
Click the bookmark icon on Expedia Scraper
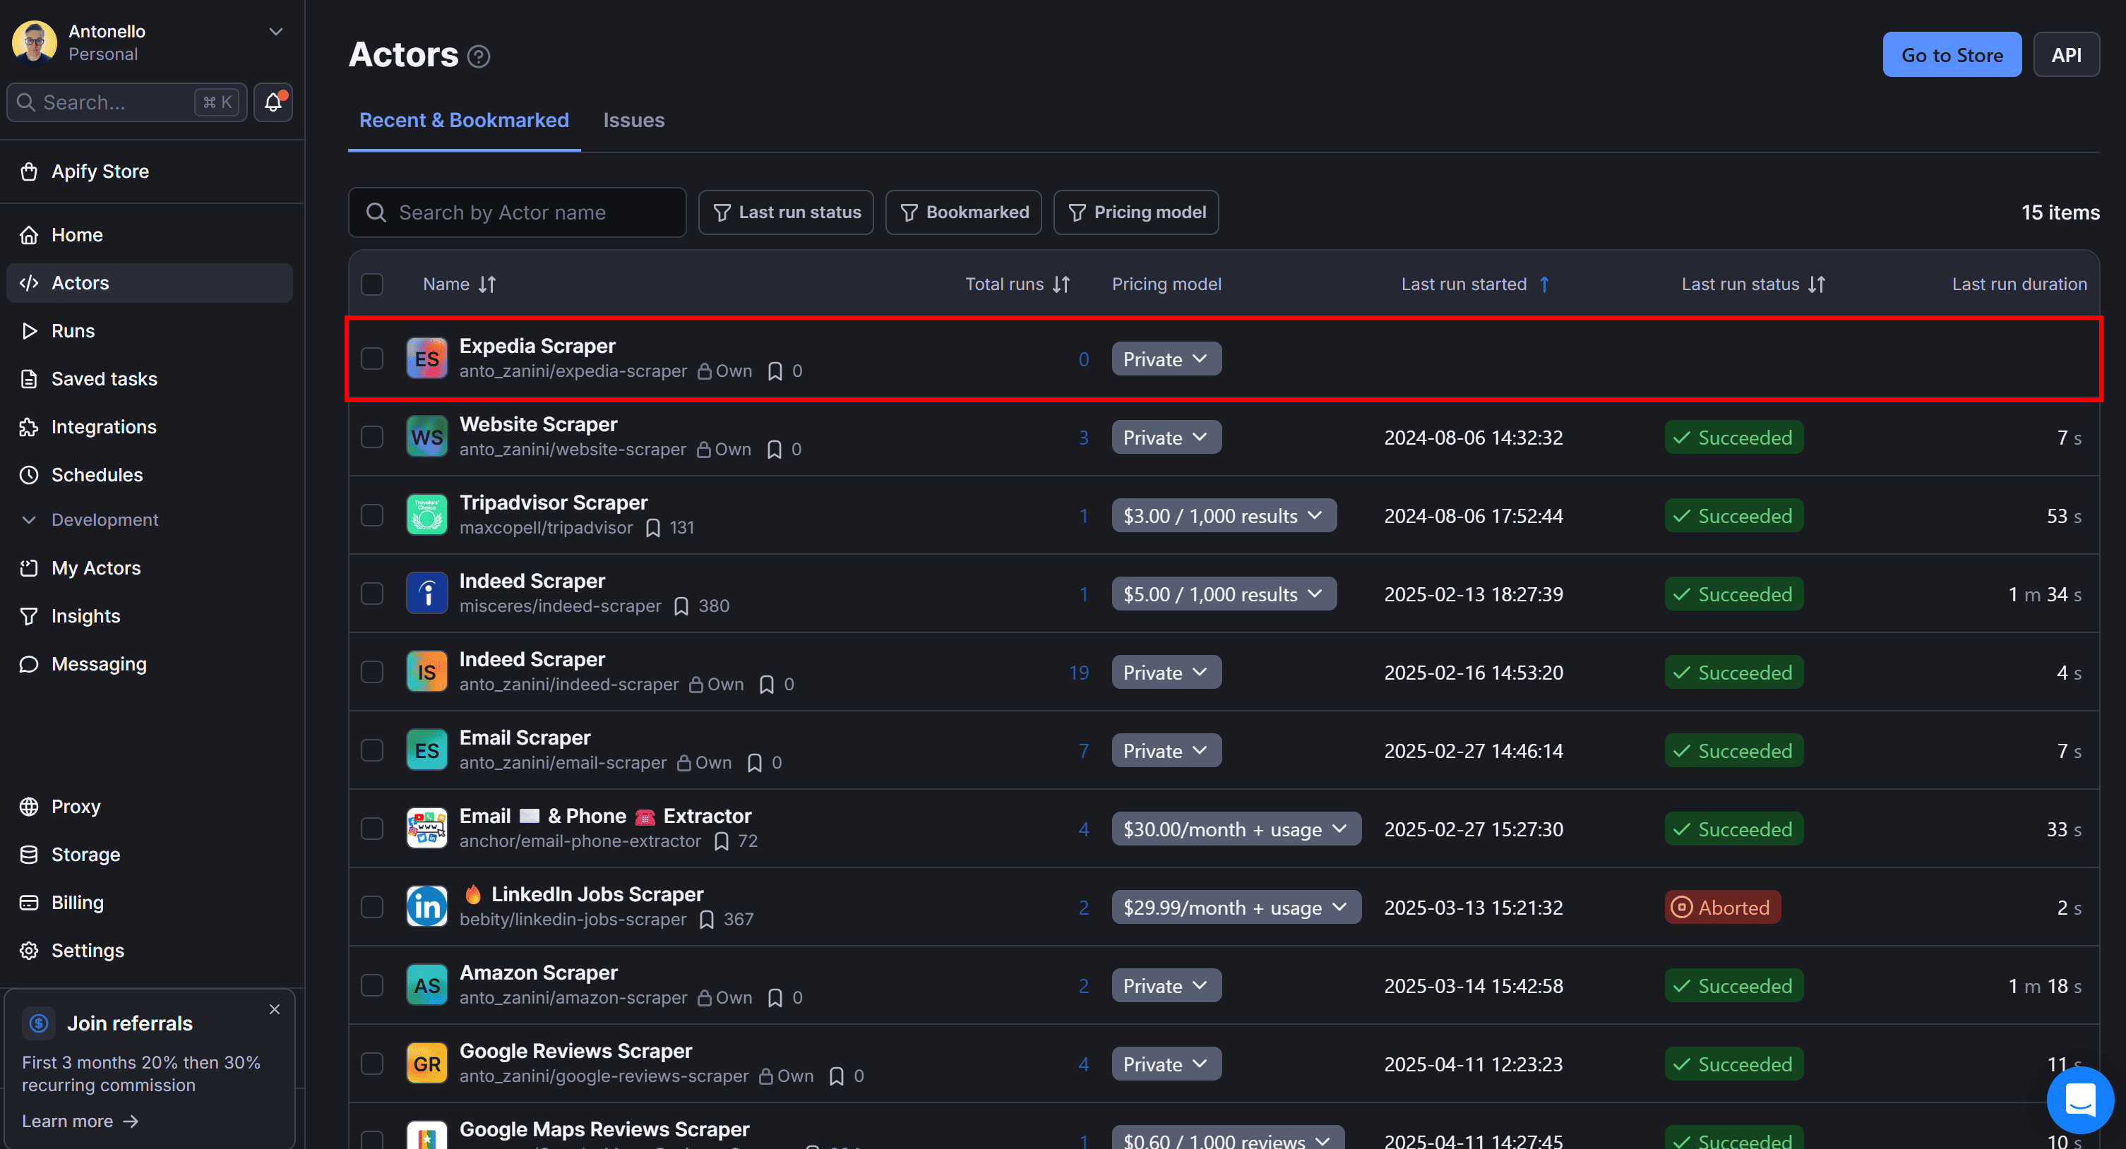[775, 371]
